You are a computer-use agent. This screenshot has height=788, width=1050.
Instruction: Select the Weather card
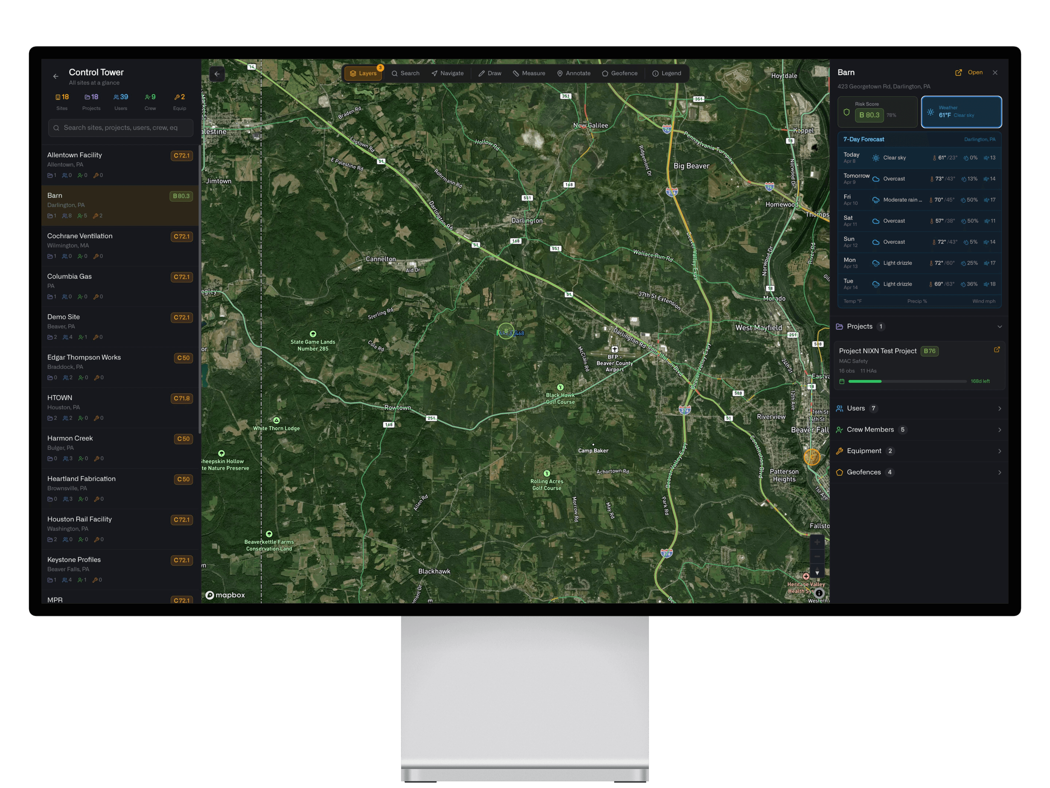click(x=961, y=112)
